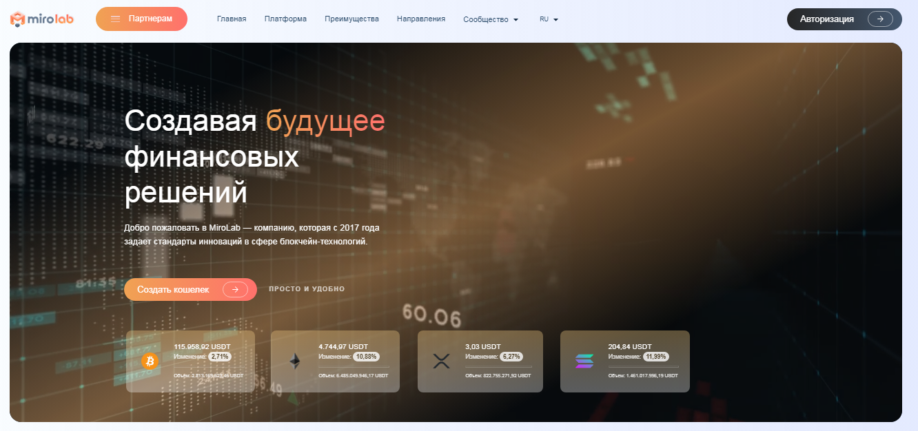Screen dimensions: 918x431
Task: Click the volume 1.461.017.996,19 USDT text
Action: pos(643,376)
